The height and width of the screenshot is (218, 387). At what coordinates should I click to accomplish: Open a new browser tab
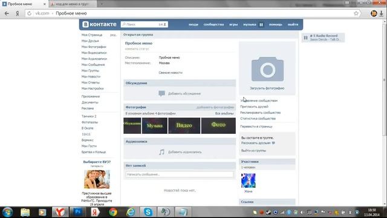click(102, 4)
